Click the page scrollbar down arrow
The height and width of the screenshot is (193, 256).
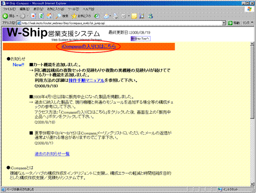[x=252, y=184]
